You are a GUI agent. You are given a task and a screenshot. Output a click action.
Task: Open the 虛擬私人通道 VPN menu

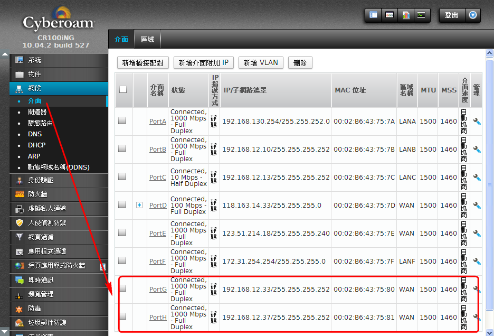pyautogui.click(x=59, y=209)
